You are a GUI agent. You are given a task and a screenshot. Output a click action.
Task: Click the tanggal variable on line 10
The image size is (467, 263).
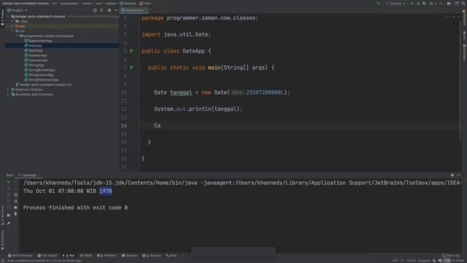[x=181, y=93]
